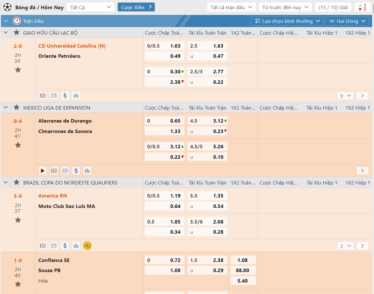Favorite the America RN match star
The width and height of the screenshot is (374, 294).
coord(18,220)
